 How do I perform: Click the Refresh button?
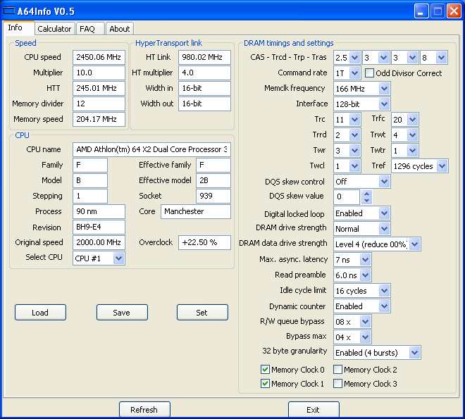(x=144, y=410)
